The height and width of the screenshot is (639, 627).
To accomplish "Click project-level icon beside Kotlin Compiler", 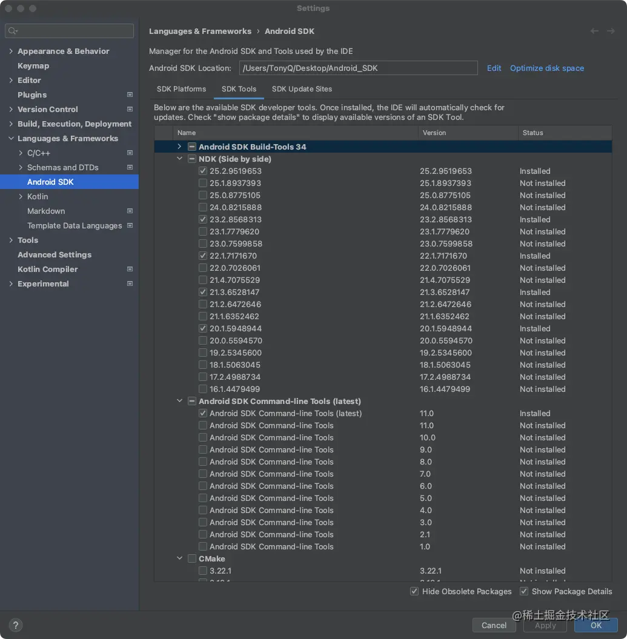I will pos(130,269).
